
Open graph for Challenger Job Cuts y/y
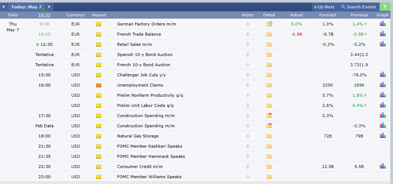pos(383,74)
